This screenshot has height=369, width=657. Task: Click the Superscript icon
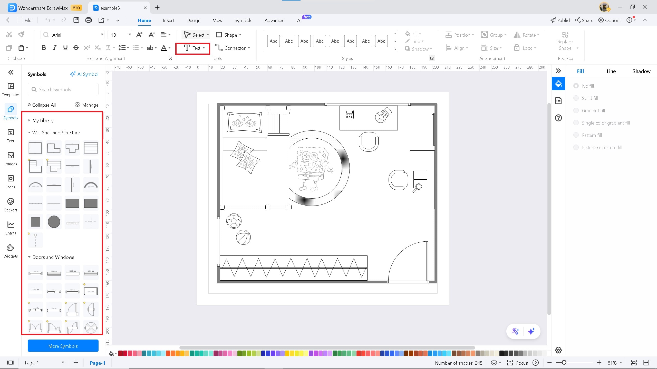coord(87,48)
